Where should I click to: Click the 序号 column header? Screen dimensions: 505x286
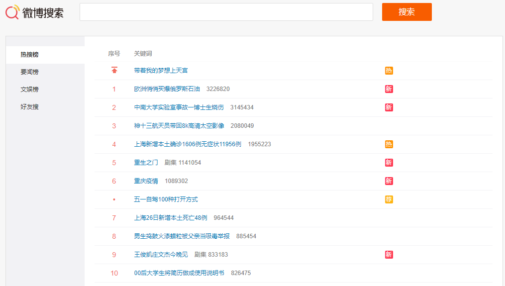point(114,54)
